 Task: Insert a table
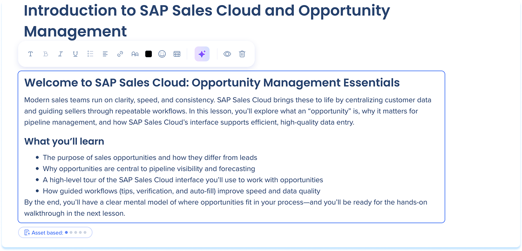[177, 54]
